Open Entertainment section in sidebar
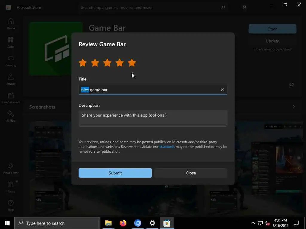This screenshot has height=229, width=306. click(x=11, y=98)
